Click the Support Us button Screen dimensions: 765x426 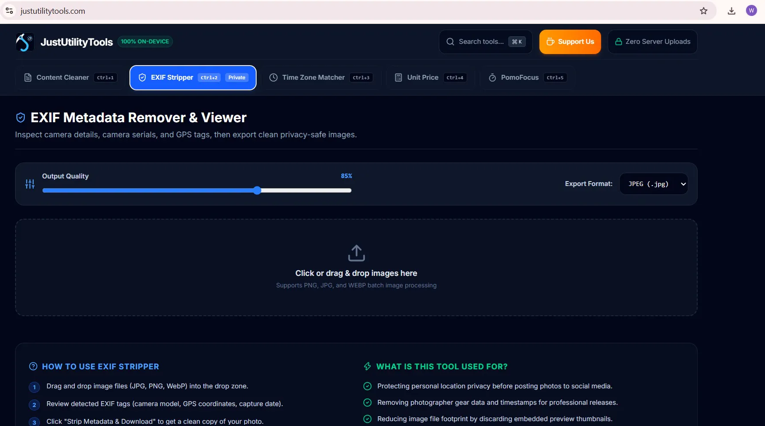coord(570,42)
